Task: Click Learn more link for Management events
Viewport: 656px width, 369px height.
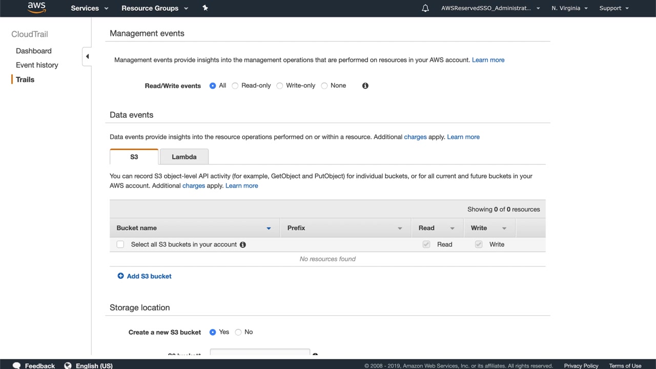Action: (x=488, y=60)
